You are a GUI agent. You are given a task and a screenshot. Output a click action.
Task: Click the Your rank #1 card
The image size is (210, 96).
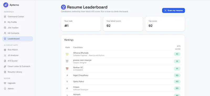81,24
